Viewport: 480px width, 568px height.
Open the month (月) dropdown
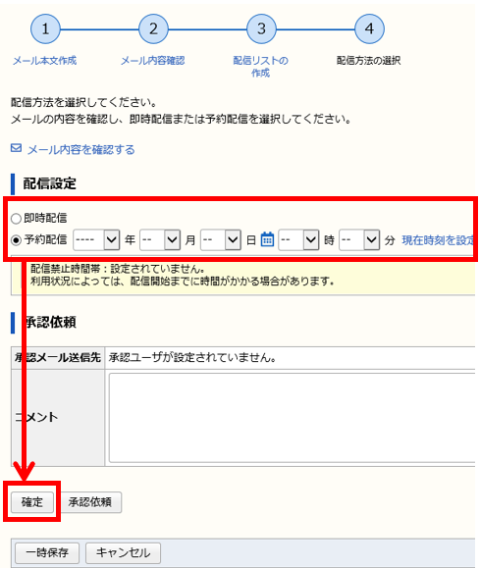tap(160, 239)
